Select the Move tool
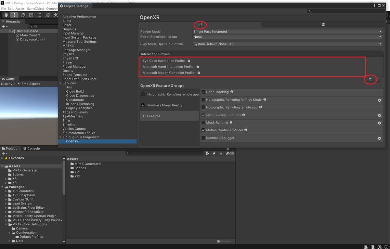The image size is (390, 249). [x=14, y=15]
